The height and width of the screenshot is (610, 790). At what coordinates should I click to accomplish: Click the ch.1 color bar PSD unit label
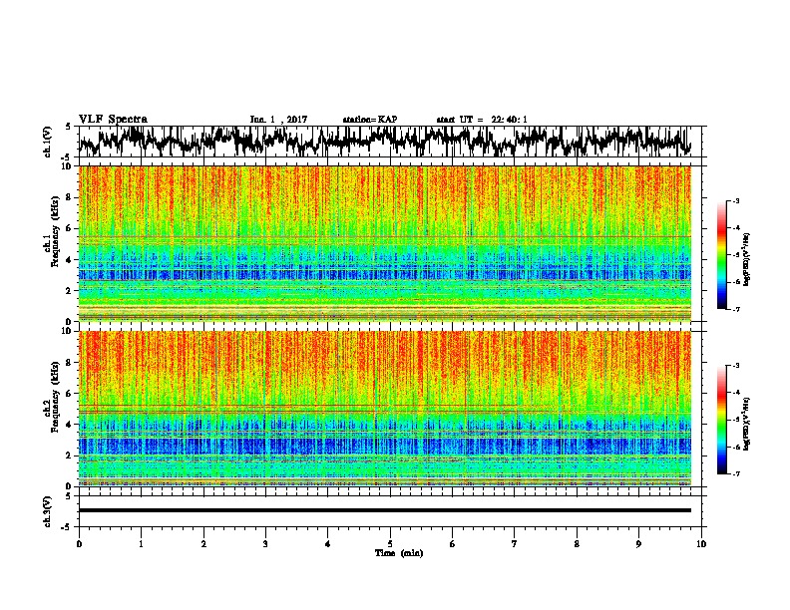[747, 260]
